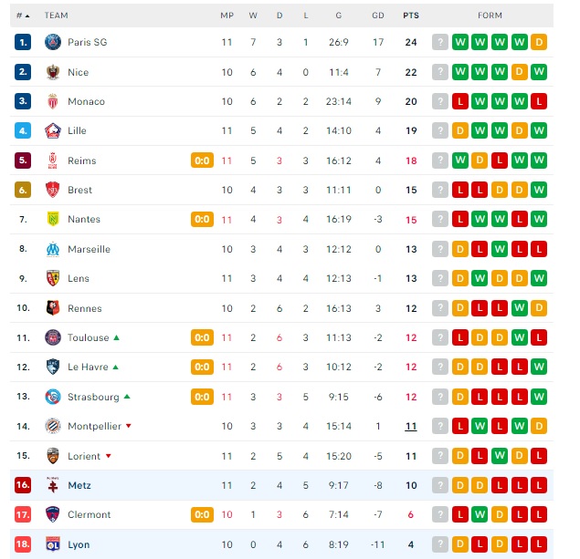Click the Paris SG club crest

[x=53, y=42]
